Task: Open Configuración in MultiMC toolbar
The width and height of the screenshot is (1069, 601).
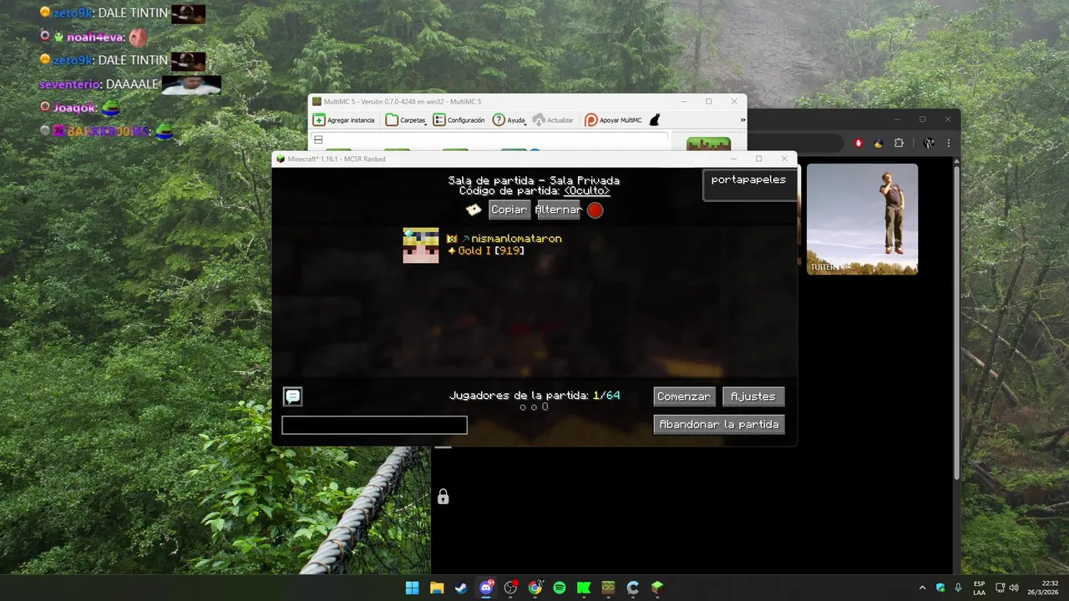Action: point(459,120)
